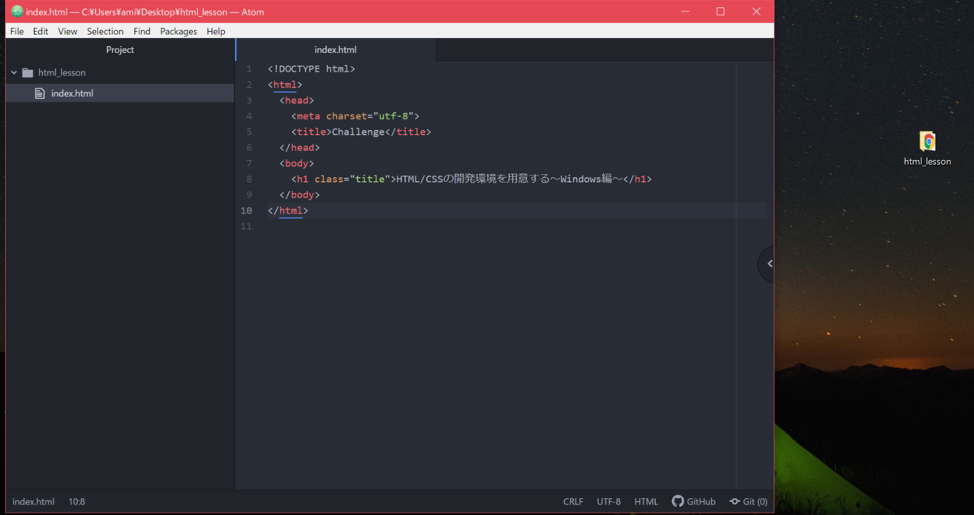Viewport: 974px width, 515px height.
Task: Click line number 8 in gutter
Action: click(x=248, y=179)
